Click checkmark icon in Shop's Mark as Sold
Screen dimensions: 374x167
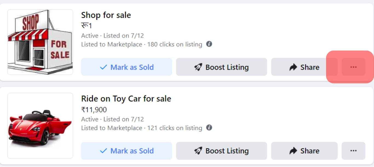pyautogui.click(x=103, y=67)
